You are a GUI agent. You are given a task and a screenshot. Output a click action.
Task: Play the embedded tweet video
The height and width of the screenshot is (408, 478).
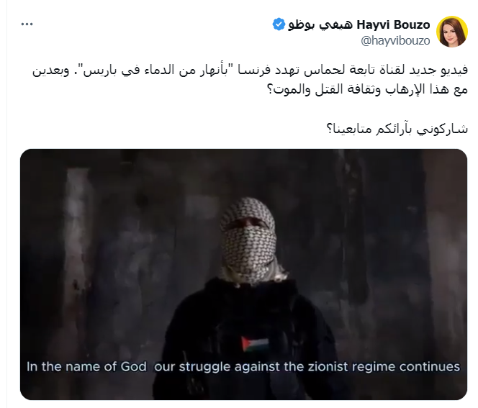pos(243,274)
